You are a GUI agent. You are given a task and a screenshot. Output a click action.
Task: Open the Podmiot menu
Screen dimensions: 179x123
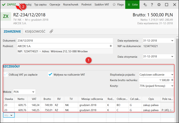(86, 5)
